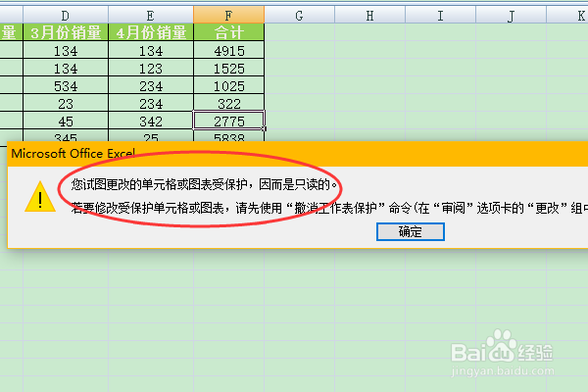
Task: Click the 3月份销量 header cell
Action: click(66, 32)
